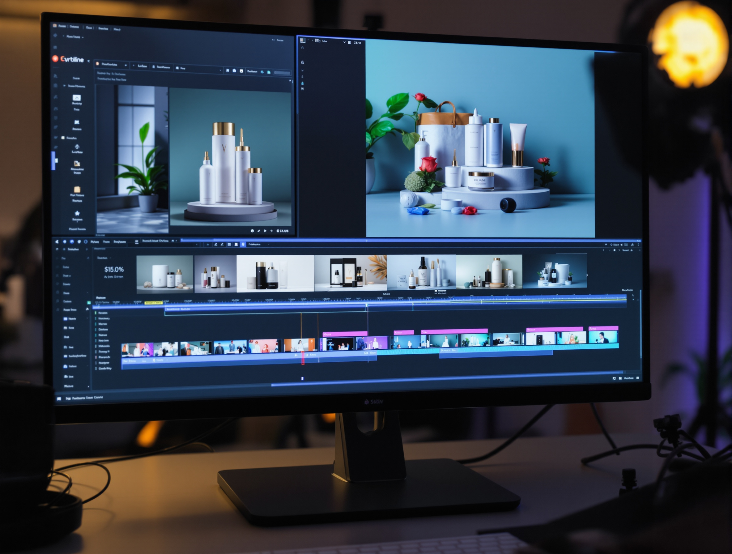Open the dropdown right of the highlighted blue toolbar button

(x=259, y=244)
